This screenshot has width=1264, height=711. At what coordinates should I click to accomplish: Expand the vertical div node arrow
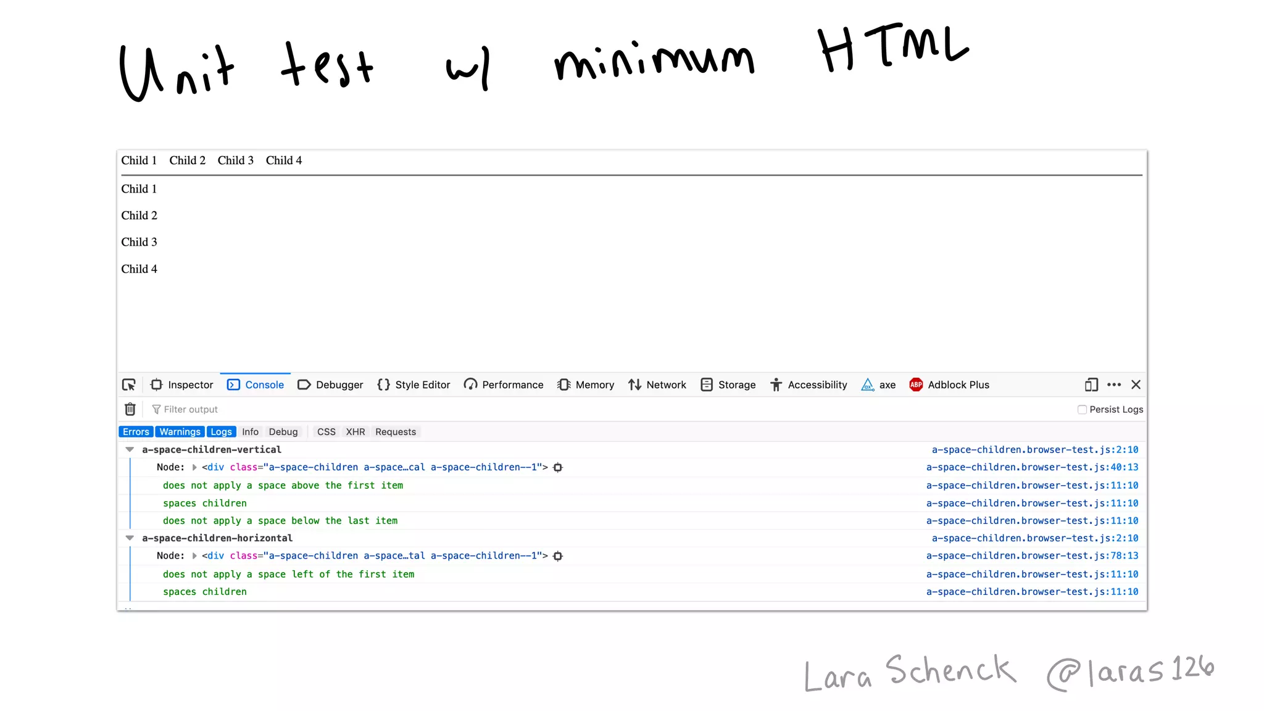(194, 468)
